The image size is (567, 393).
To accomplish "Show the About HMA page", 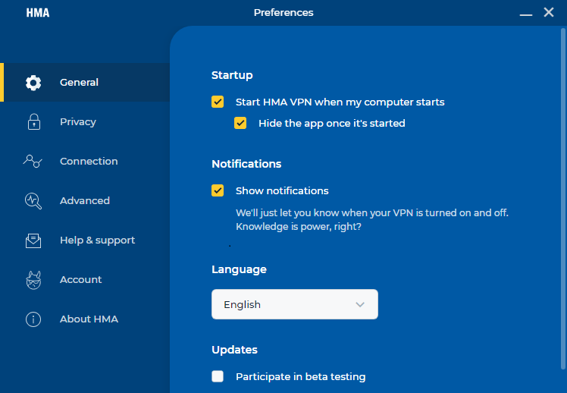I will click(85, 319).
